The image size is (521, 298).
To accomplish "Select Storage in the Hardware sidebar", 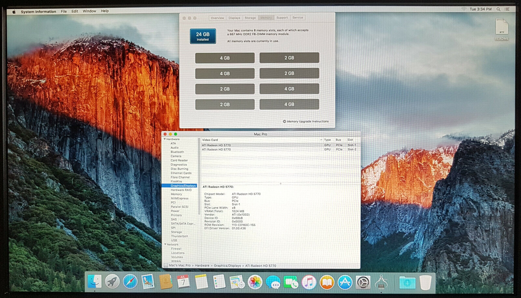I will click(176, 232).
